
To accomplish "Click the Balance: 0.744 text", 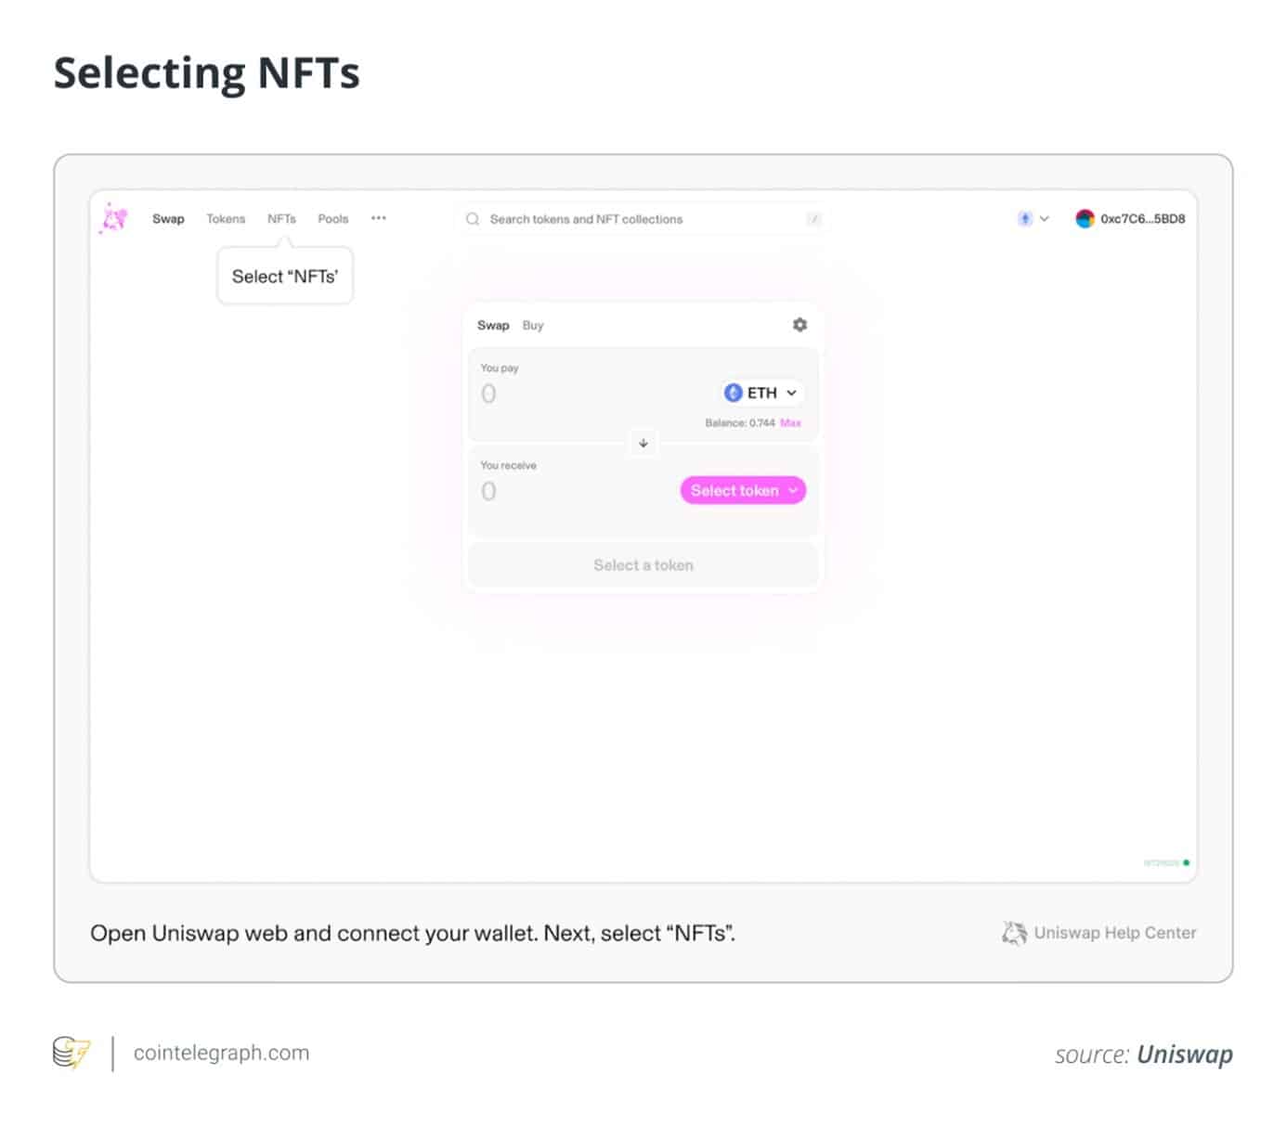I will (x=739, y=423).
